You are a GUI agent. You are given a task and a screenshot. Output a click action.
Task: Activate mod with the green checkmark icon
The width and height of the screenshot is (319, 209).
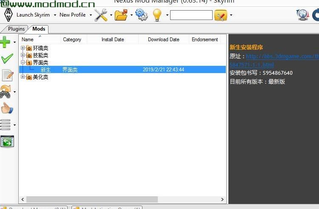click(x=7, y=59)
